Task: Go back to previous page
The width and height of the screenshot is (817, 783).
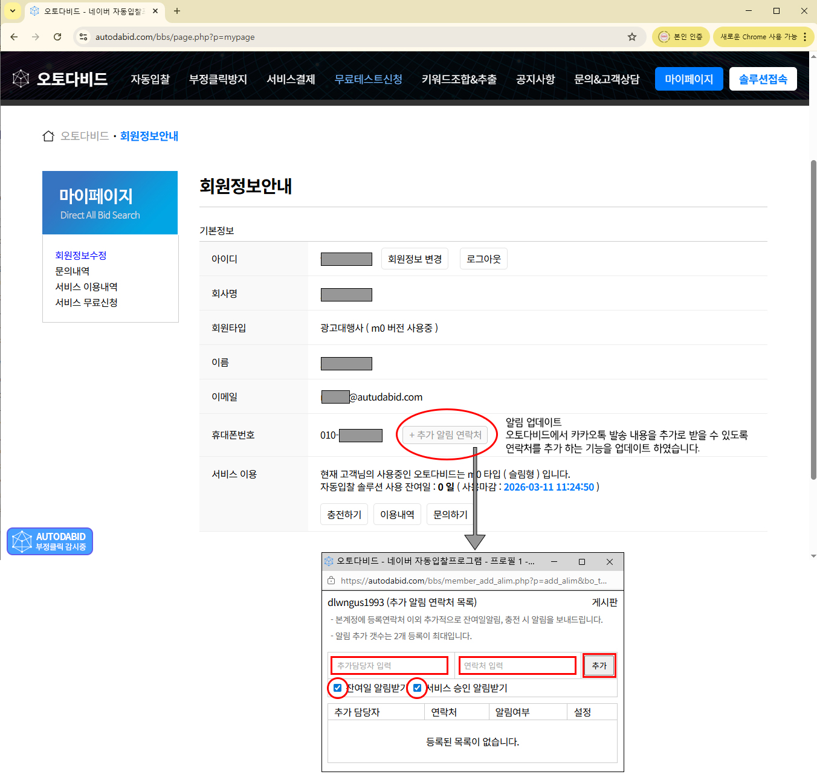Action: [14, 37]
